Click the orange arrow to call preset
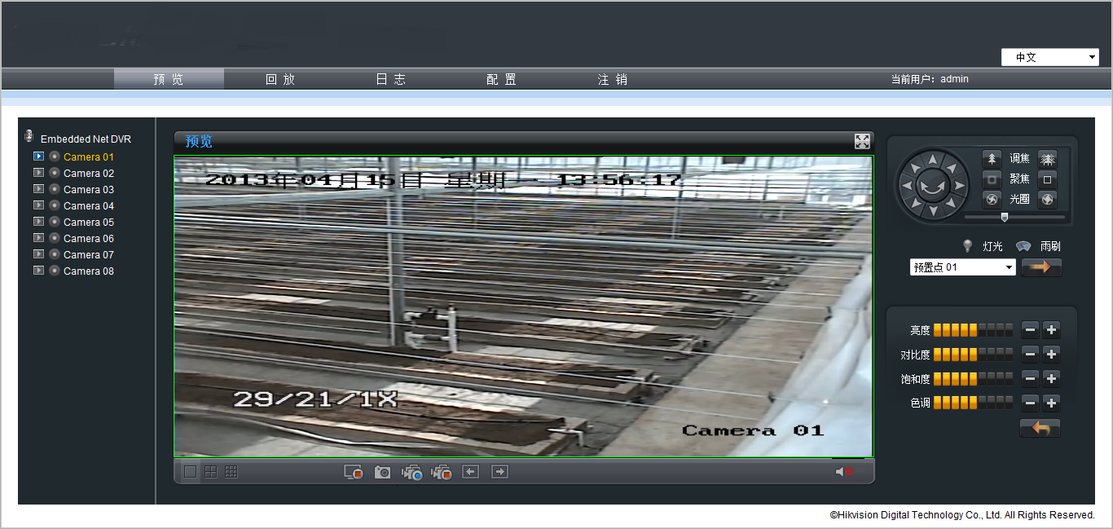Screen dimensions: 1113x529 tap(1041, 267)
